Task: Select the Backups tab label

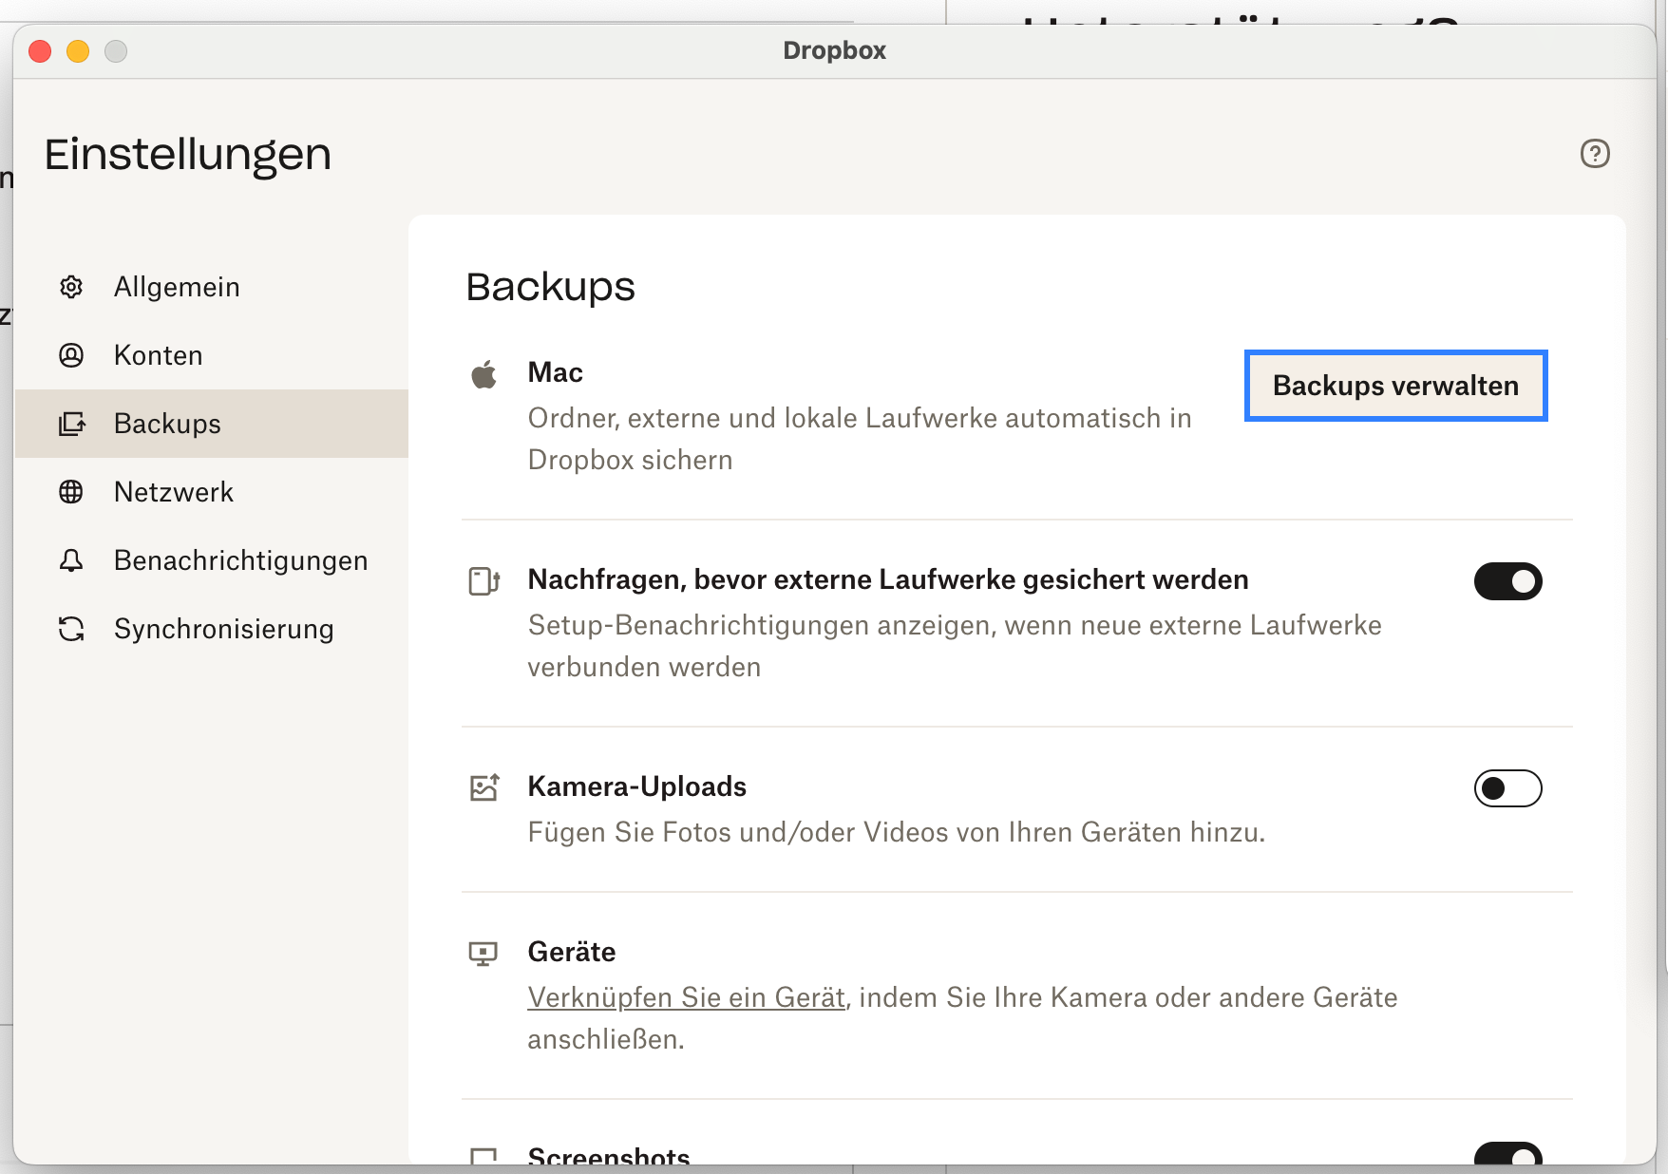Action: tap(167, 424)
